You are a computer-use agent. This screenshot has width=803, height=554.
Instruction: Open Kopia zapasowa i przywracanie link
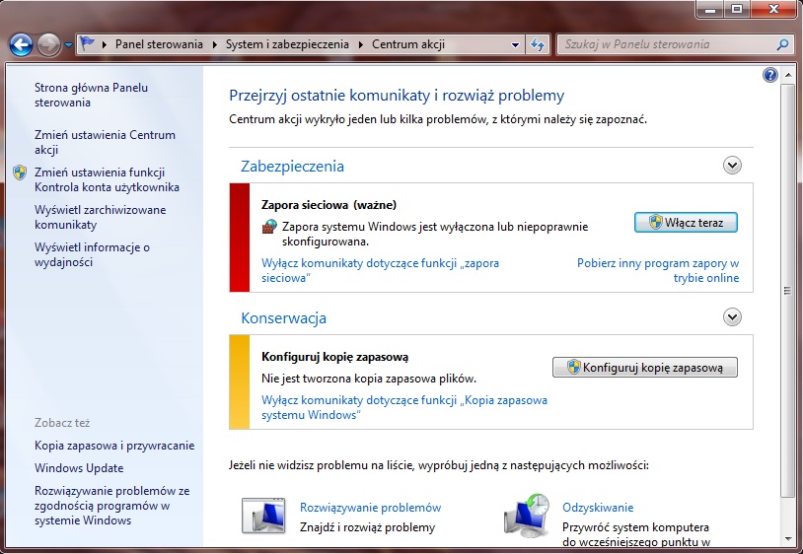(114, 446)
